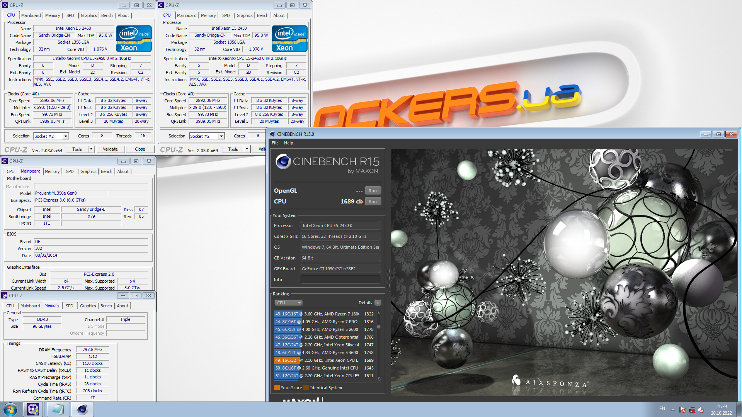Run the OpenGL benchmark
Image resolution: width=742 pixels, height=417 pixels.
373,191
